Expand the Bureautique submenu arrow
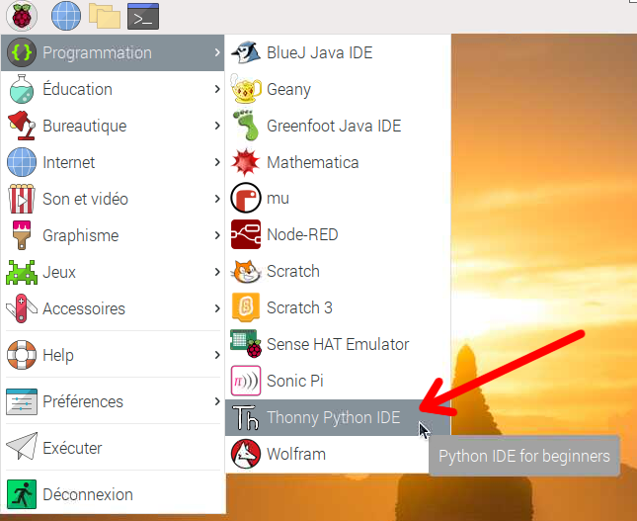Screen dimensions: 637x521 click(217, 126)
